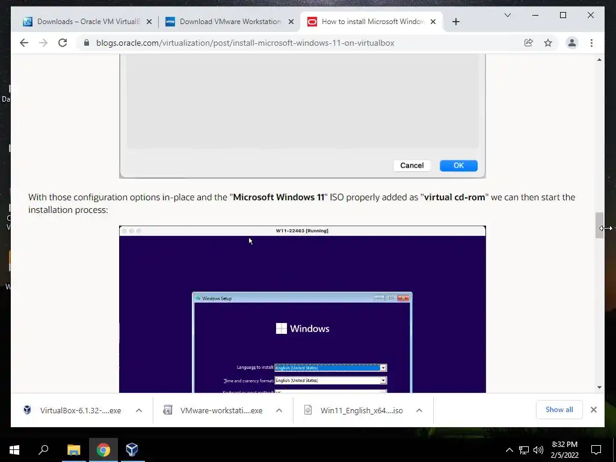Go back to the previous page
Image resolution: width=616 pixels, height=462 pixels.
pyautogui.click(x=24, y=43)
